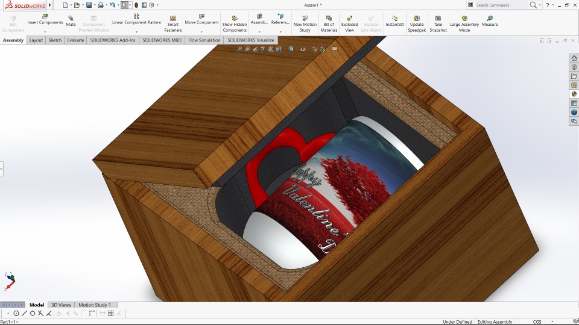Screen dimensions: 579x325
Task: Open SOLIDWORKS MBD tab
Action: 162,40
